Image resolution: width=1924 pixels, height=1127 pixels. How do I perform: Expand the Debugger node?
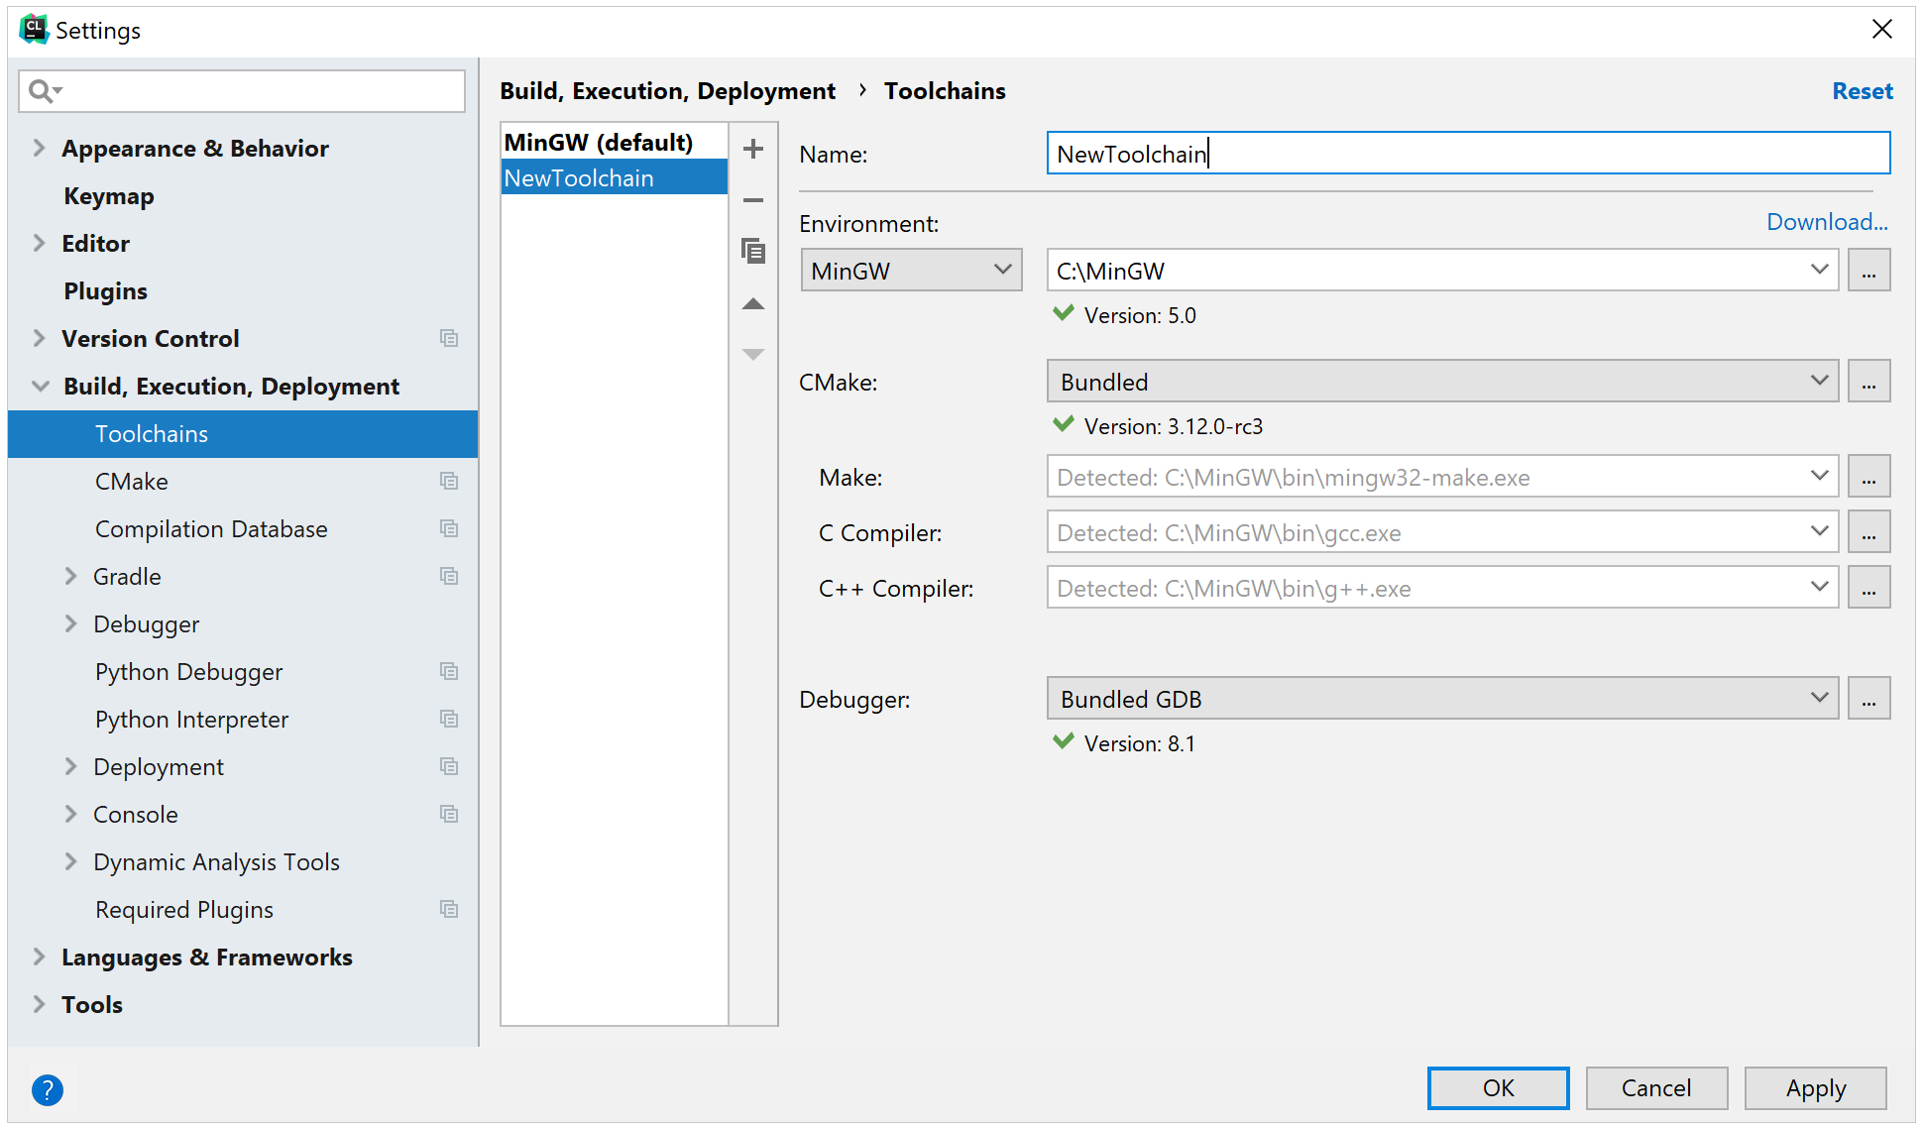click(x=70, y=623)
